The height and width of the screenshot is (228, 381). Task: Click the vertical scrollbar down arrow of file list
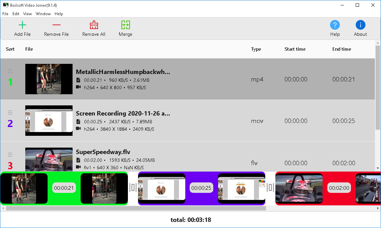pyautogui.click(x=378, y=168)
